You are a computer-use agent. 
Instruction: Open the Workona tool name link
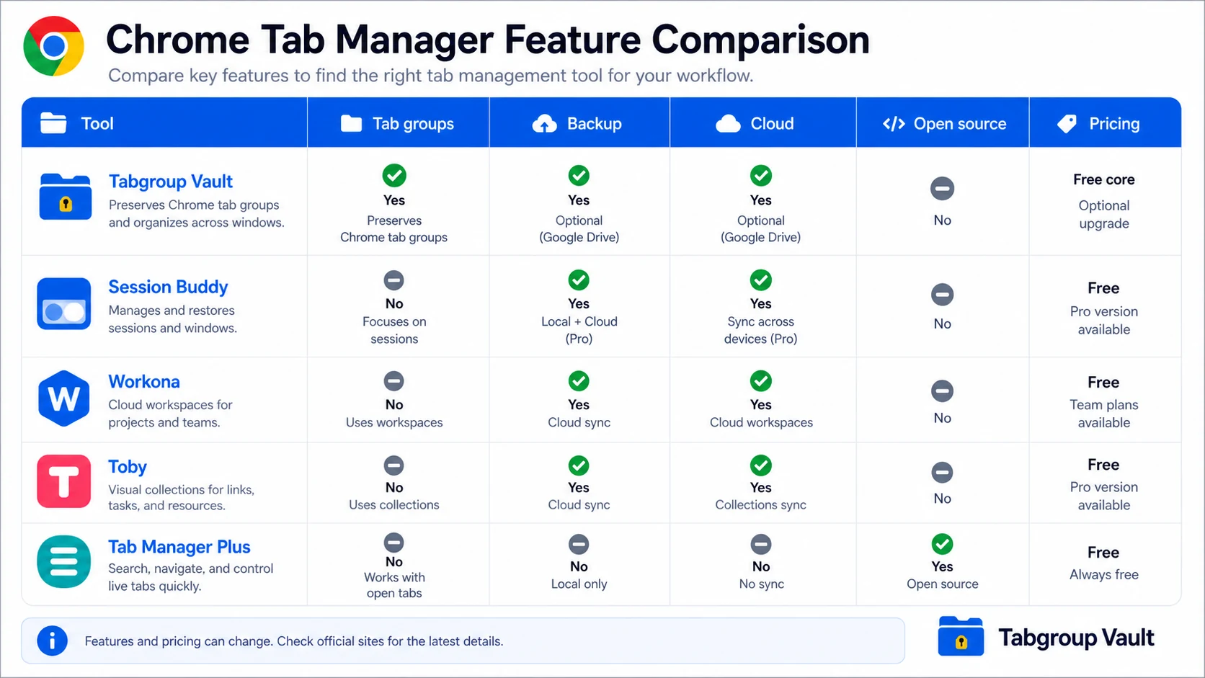[x=144, y=382]
